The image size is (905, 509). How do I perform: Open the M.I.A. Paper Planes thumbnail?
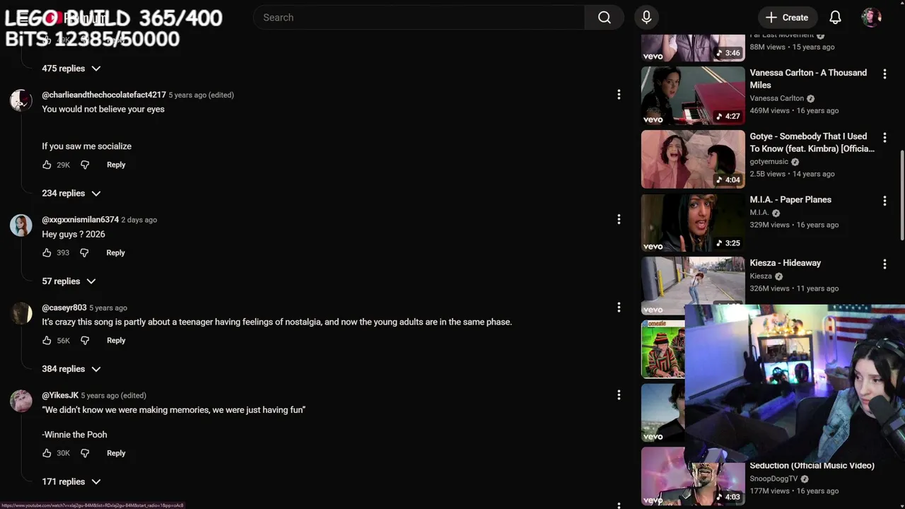[693, 223]
